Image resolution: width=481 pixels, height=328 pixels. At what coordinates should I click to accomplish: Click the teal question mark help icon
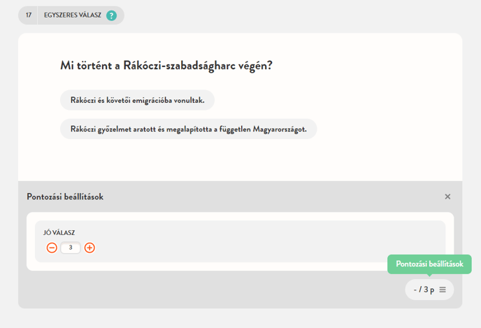[x=112, y=15]
